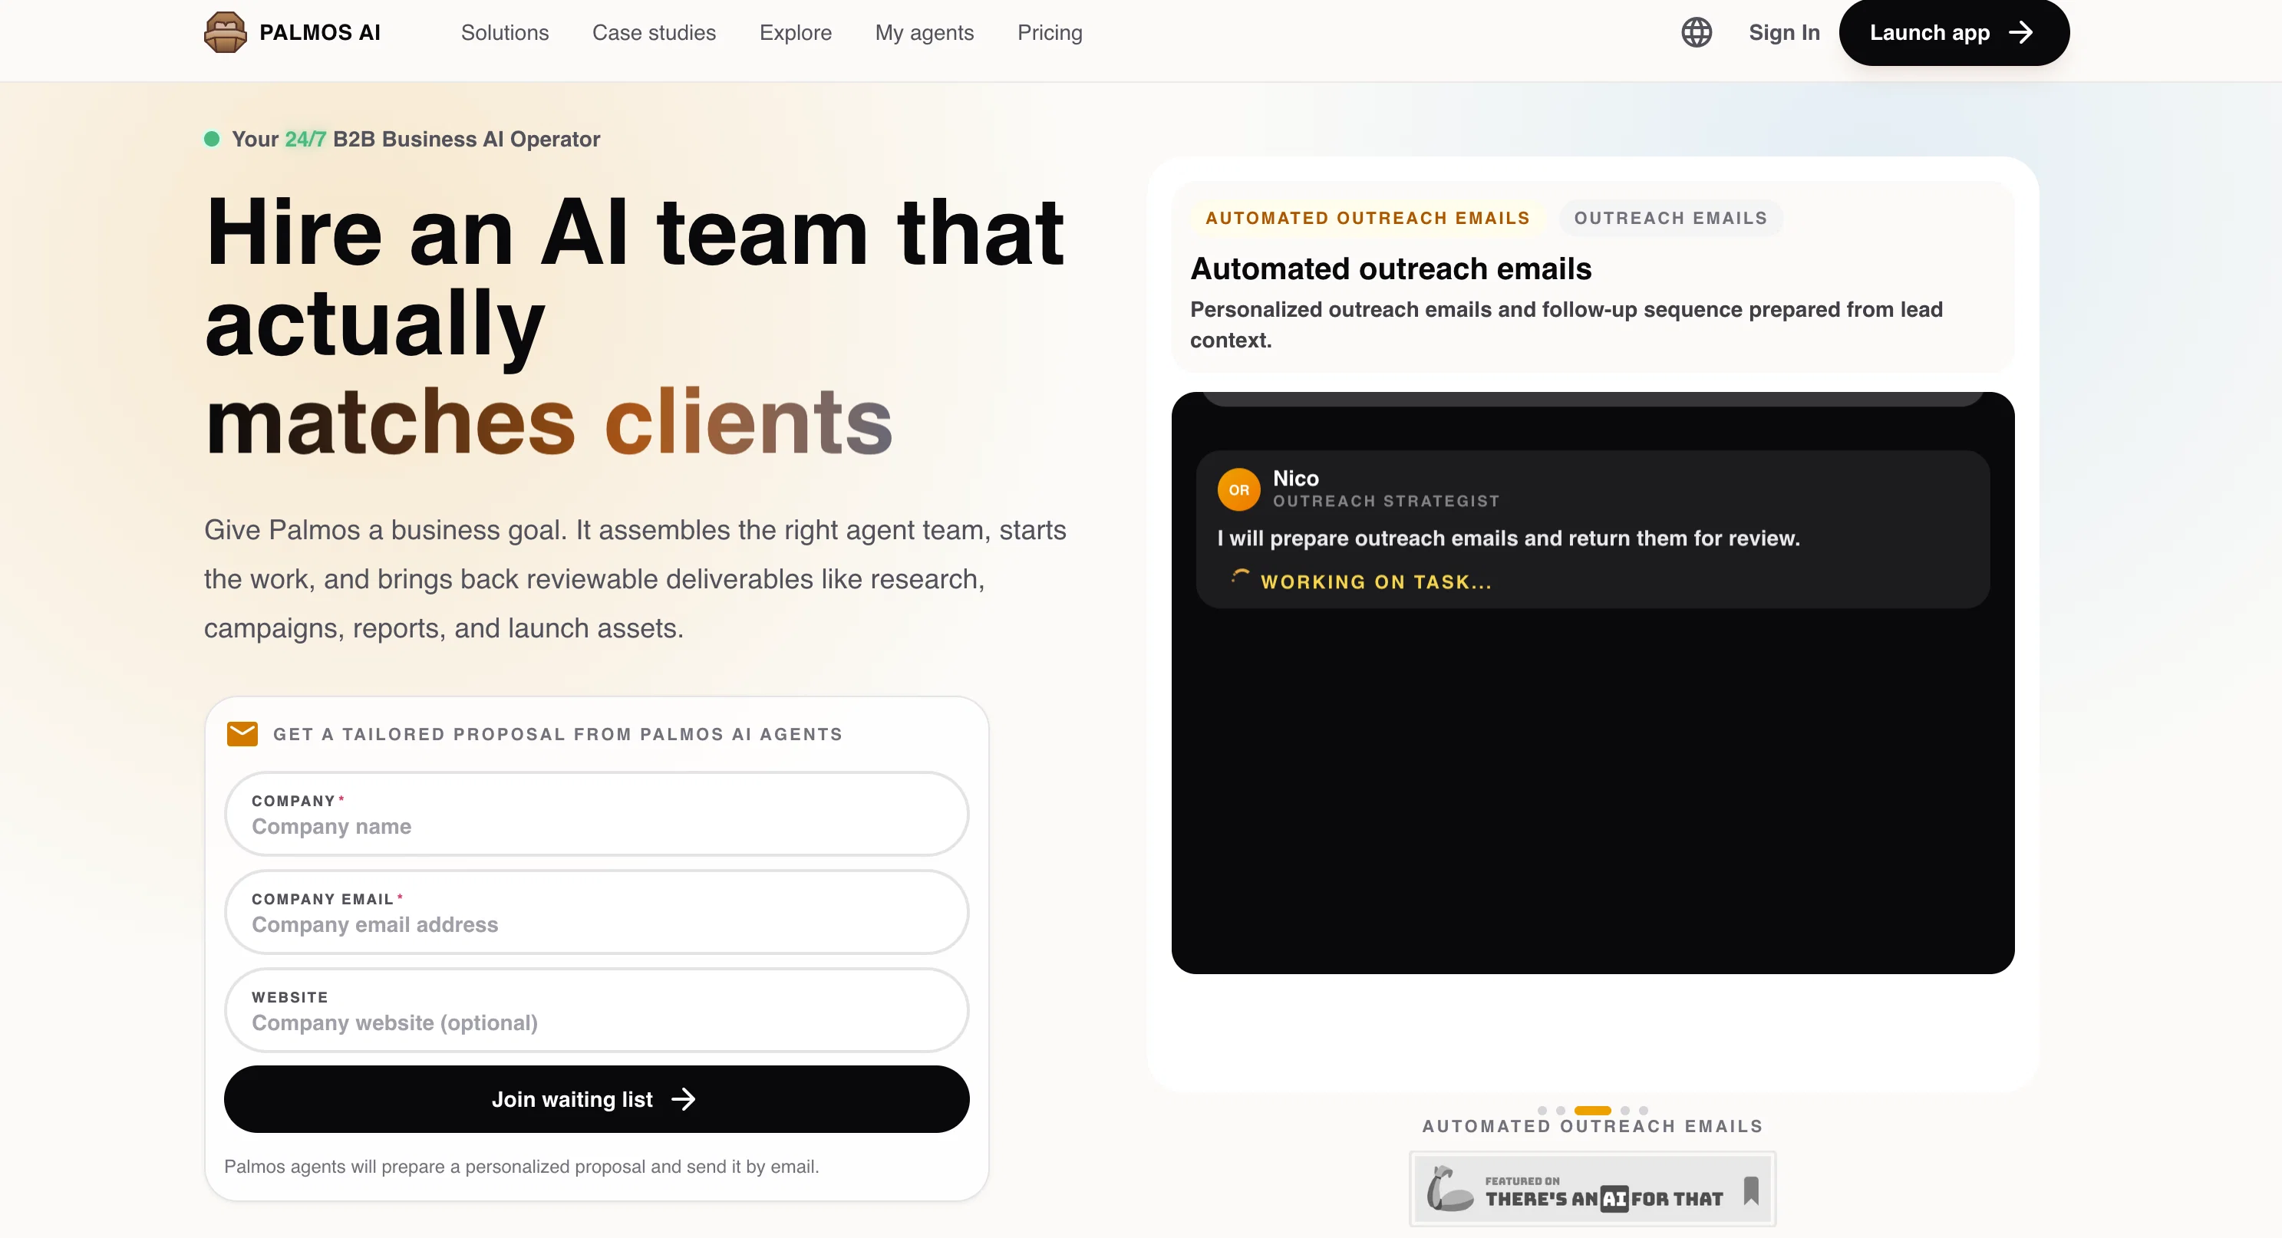Jump to the last carousel dot
Viewport: 2282px width, 1238px height.
(1644, 1111)
